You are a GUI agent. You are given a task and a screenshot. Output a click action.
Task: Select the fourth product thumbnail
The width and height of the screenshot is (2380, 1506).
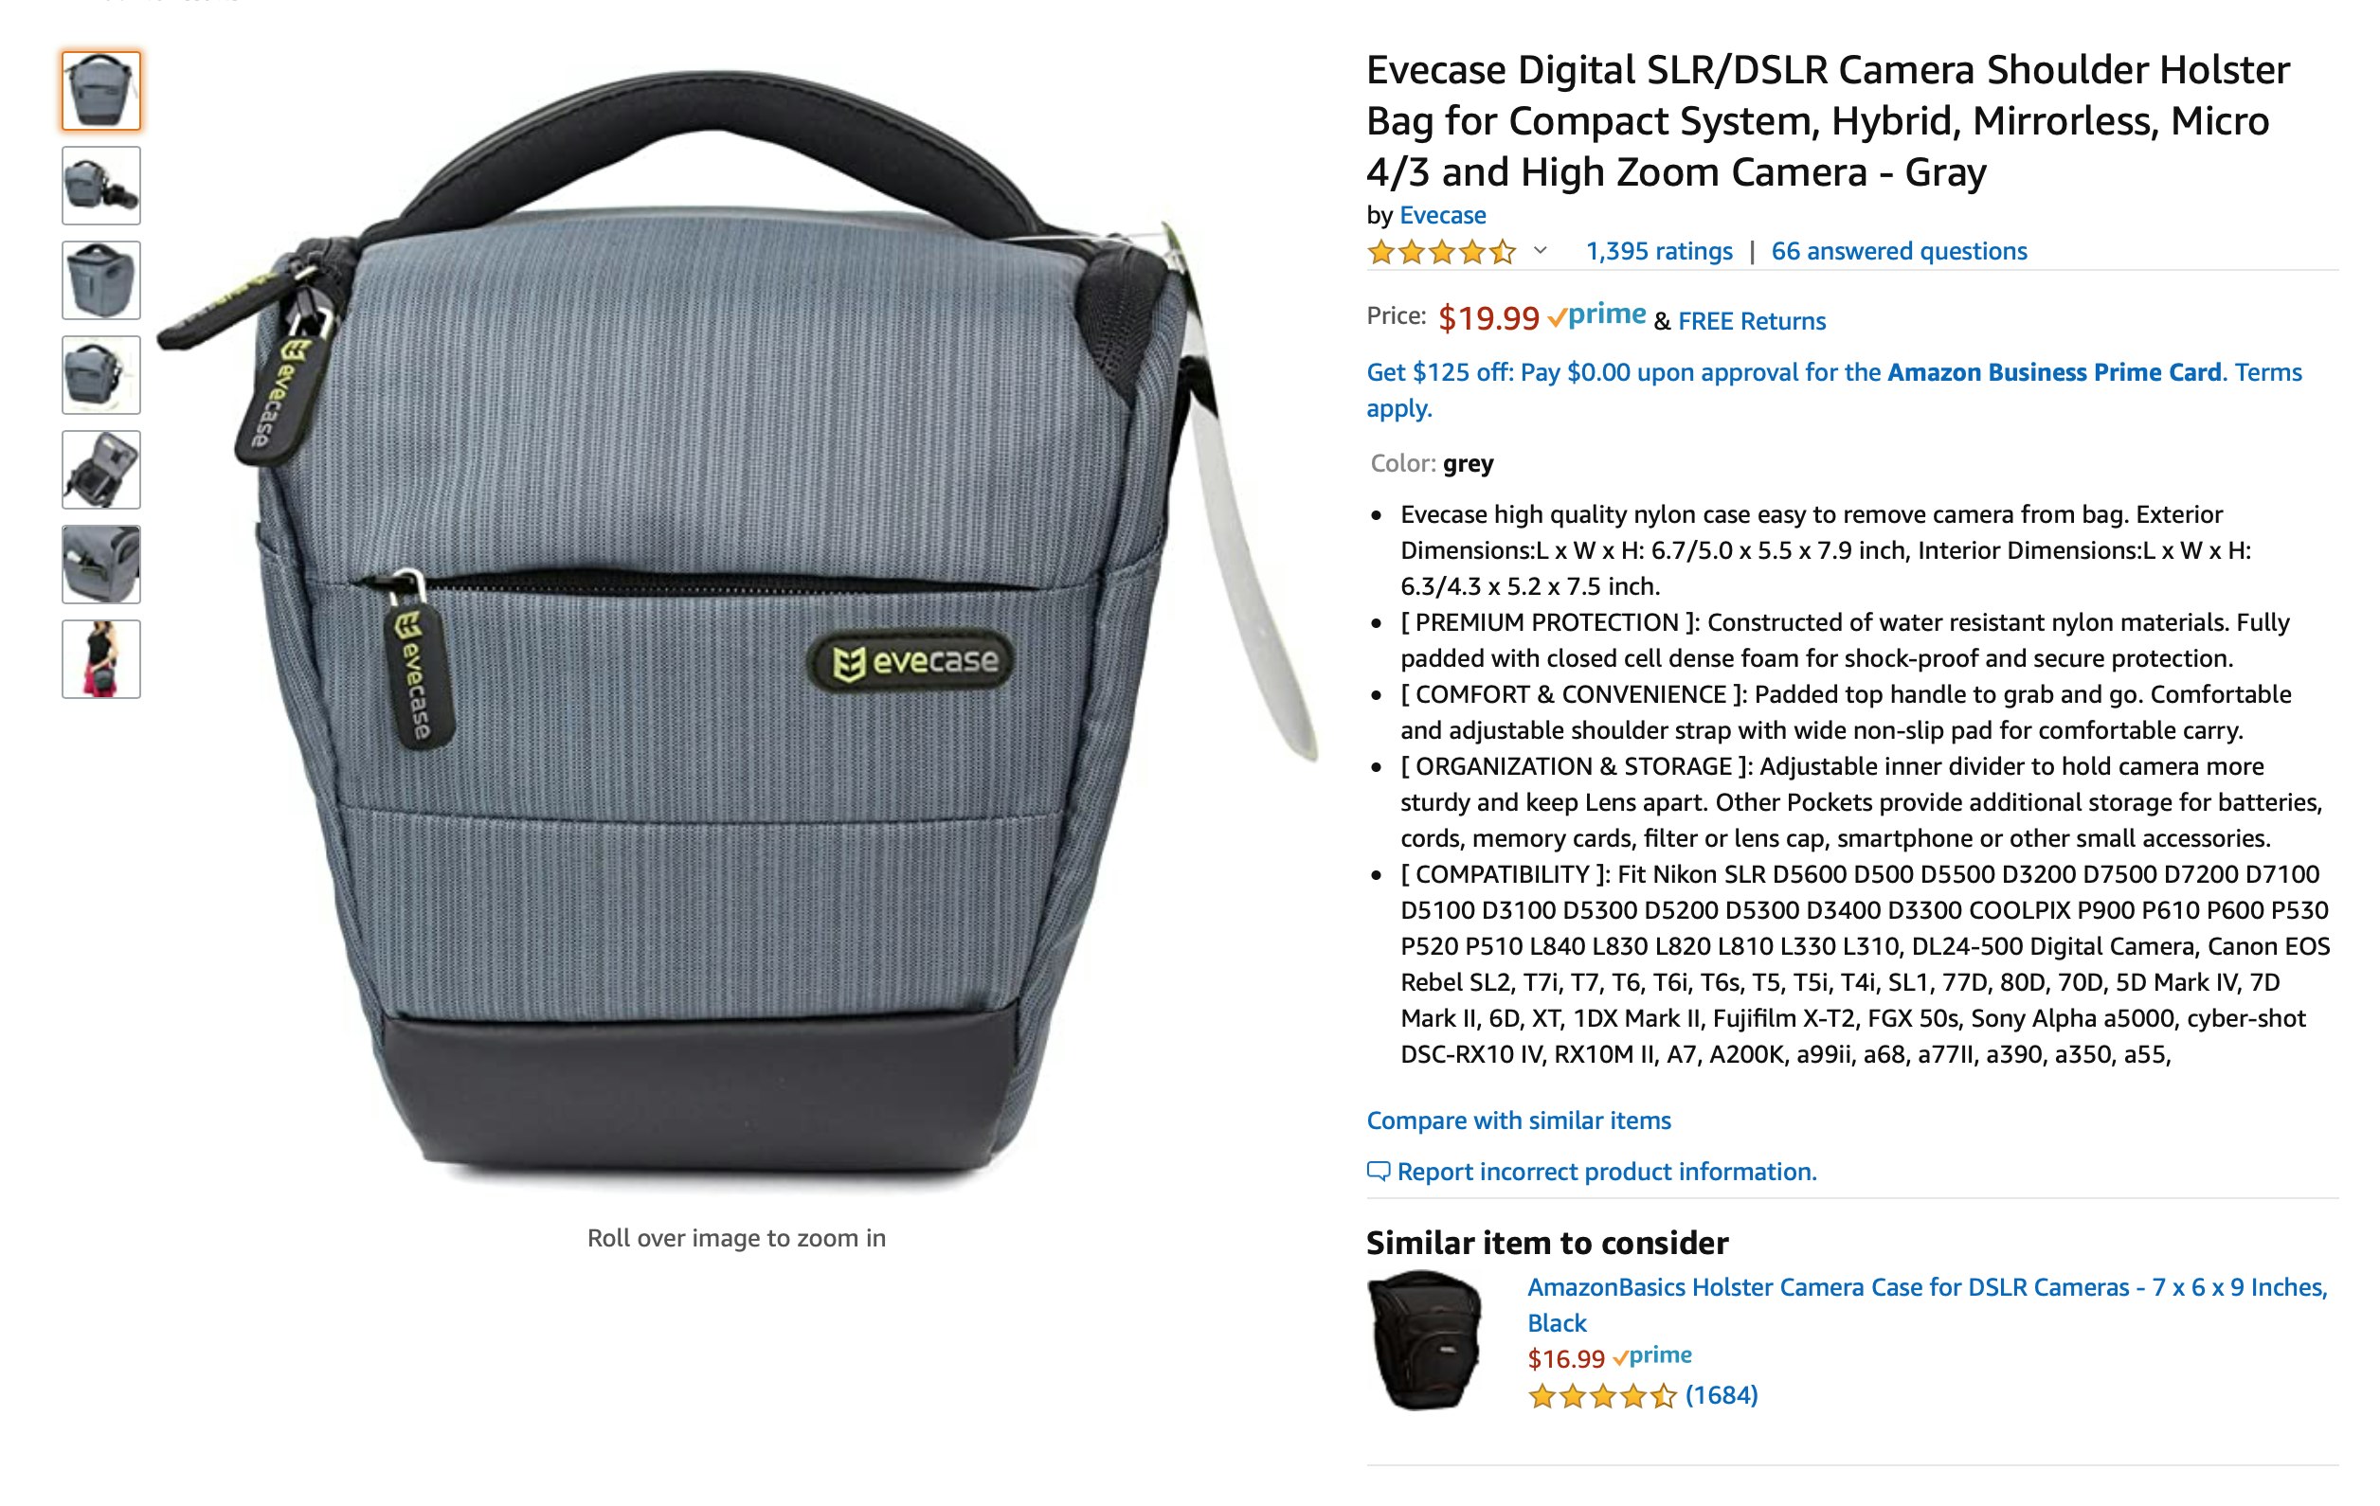pos(100,375)
